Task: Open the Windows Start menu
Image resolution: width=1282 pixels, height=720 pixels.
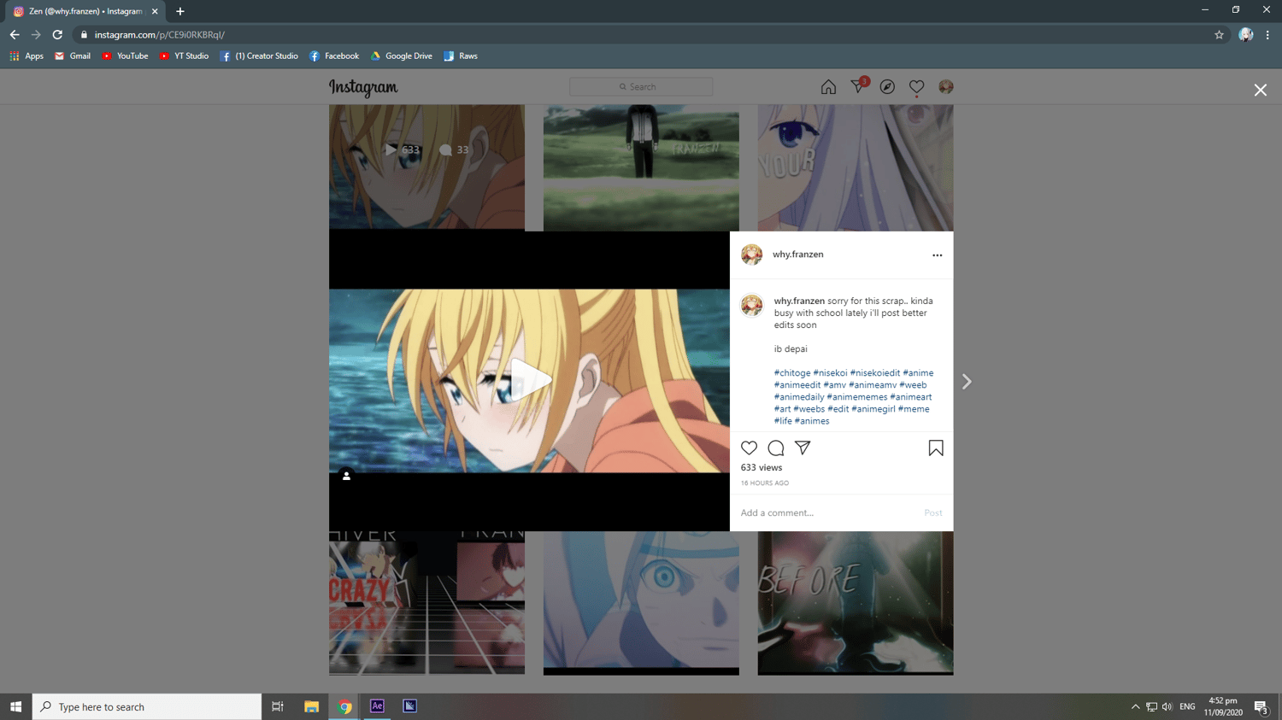Action: point(15,706)
